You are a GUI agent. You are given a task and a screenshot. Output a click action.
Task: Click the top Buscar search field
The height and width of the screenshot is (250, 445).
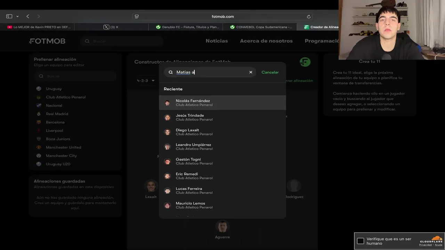[122, 41]
